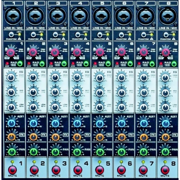Click the EQ HIGH knob on channel 5

pos(100,78)
